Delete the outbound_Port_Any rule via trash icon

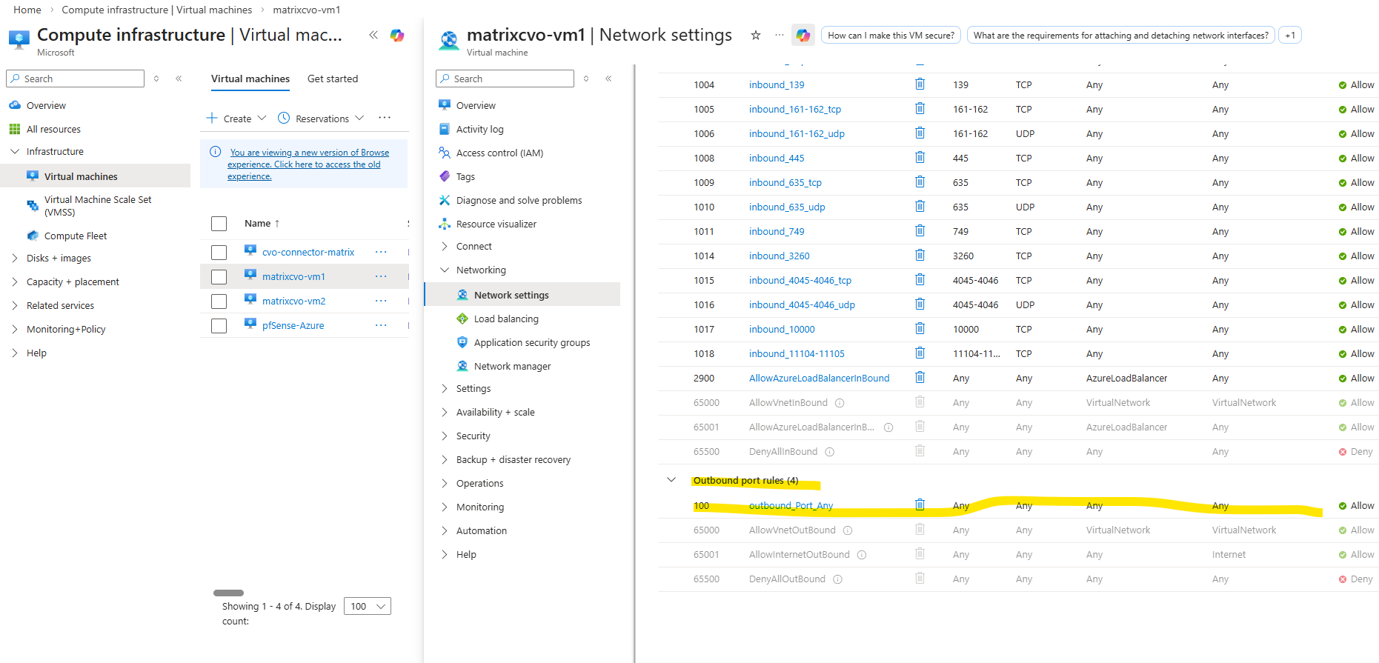[x=920, y=505]
